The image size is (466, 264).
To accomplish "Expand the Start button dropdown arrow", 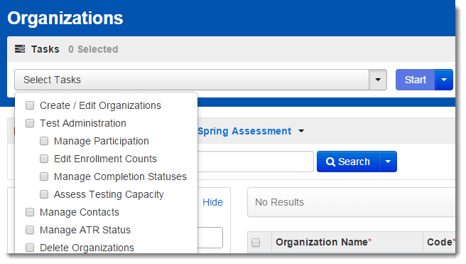I will [444, 80].
